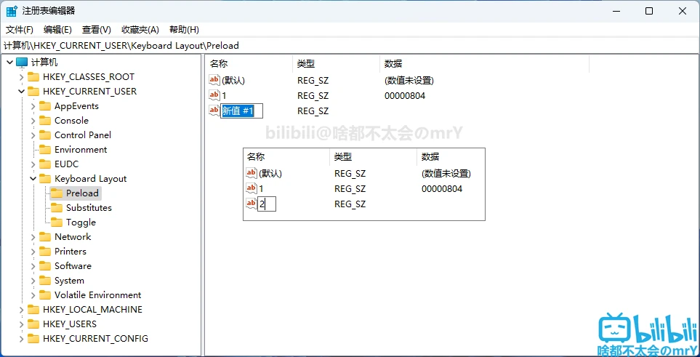Viewport: 700px width, 357px height.
Task: Select the Volatile Environment key label
Action: (98, 295)
